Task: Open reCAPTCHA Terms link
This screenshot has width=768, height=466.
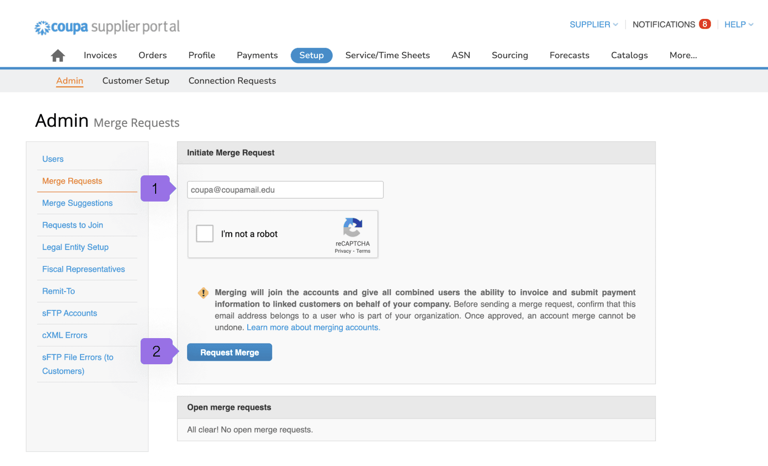Action: [x=363, y=251]
